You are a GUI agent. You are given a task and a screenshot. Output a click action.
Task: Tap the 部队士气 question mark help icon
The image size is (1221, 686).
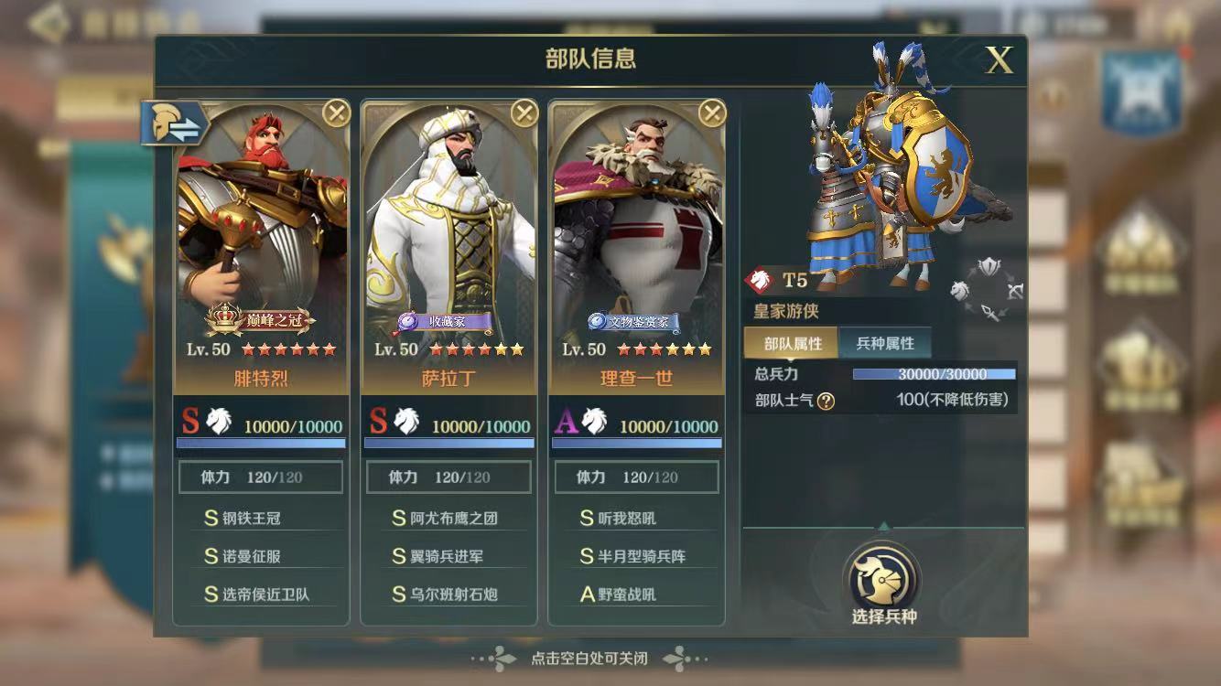(826, 401)
